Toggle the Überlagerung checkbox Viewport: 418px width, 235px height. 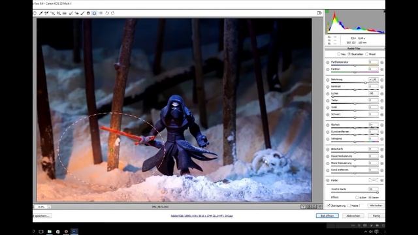click(329, 206)
